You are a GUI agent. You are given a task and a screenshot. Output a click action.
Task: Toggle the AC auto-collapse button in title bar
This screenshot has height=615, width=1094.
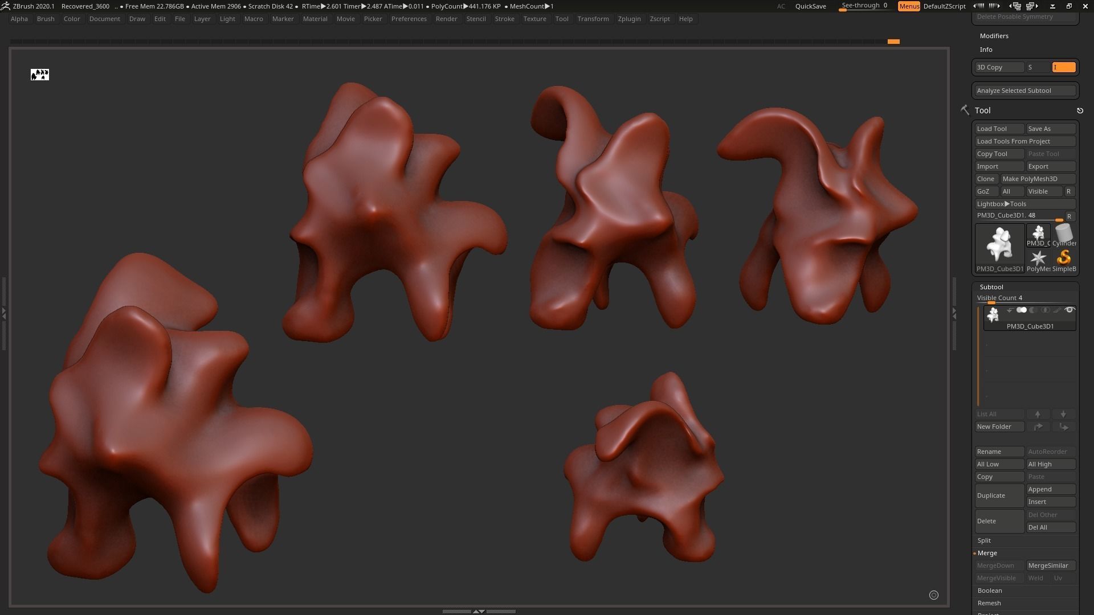[781, 6]
